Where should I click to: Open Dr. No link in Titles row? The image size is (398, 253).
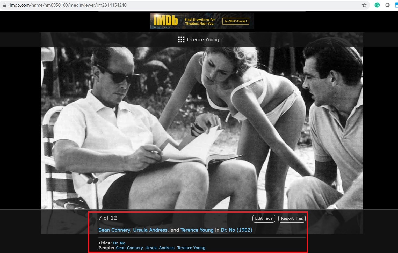coord(119,243)
